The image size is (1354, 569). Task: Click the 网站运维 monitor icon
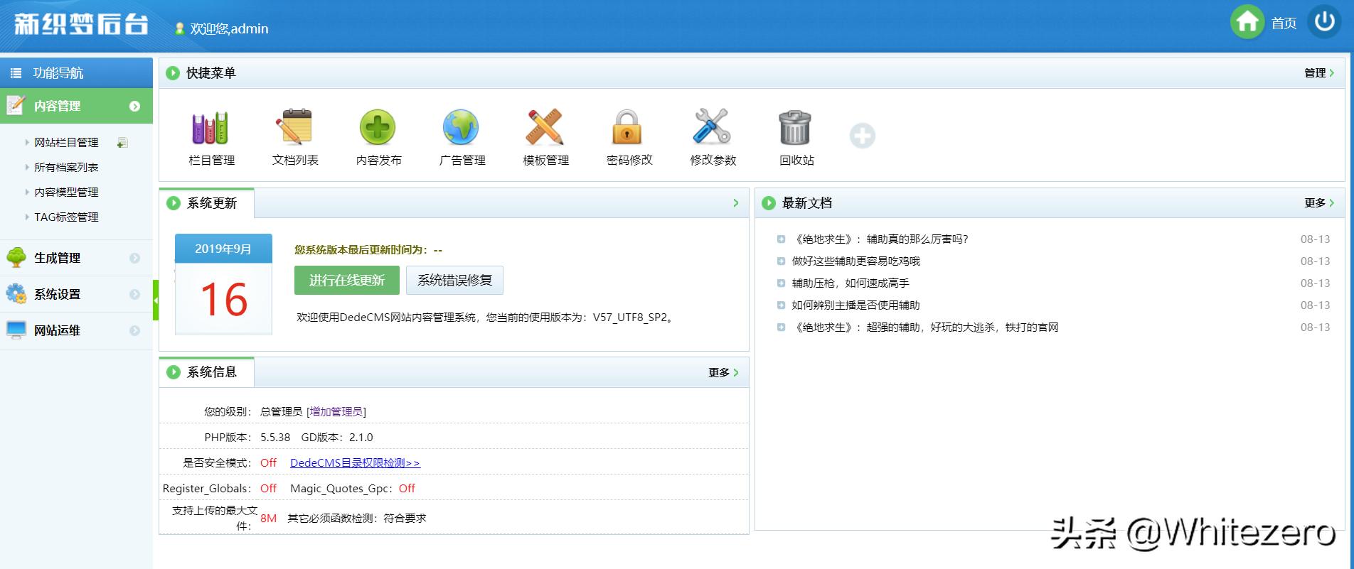16,330
